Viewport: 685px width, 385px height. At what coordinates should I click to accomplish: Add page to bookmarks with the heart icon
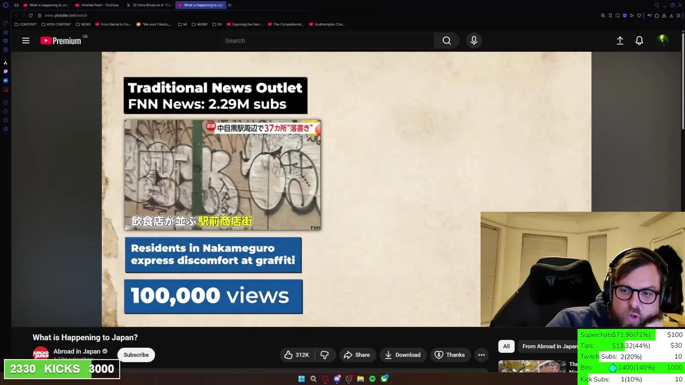pyautogui.click(x=639, y=16)
